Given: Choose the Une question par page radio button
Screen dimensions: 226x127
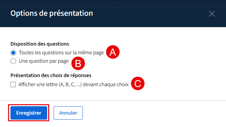Looking at the screenshot, I should [x=13, y=61].
